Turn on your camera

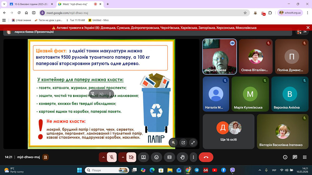click(131, 157)
